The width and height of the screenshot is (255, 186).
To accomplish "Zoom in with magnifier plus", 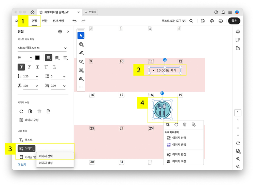I will (x=238, y=159).
